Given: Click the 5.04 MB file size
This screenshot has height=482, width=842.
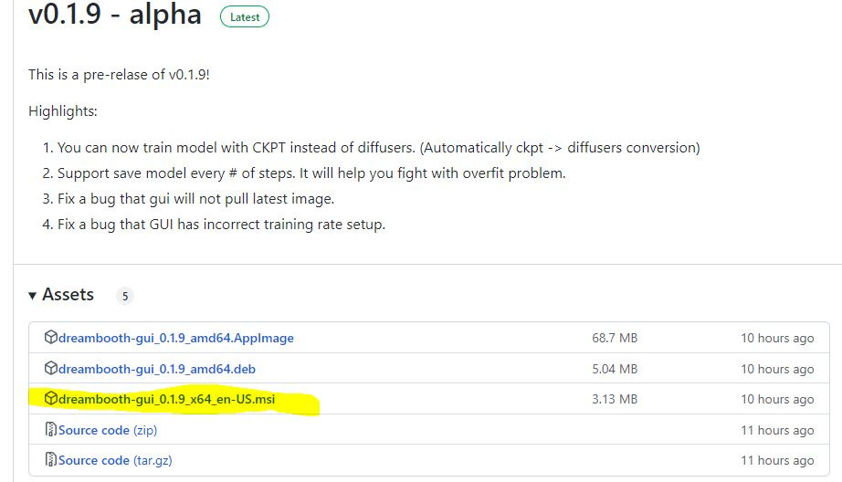Looking at the screenshot, I should [x=615, y=370].
